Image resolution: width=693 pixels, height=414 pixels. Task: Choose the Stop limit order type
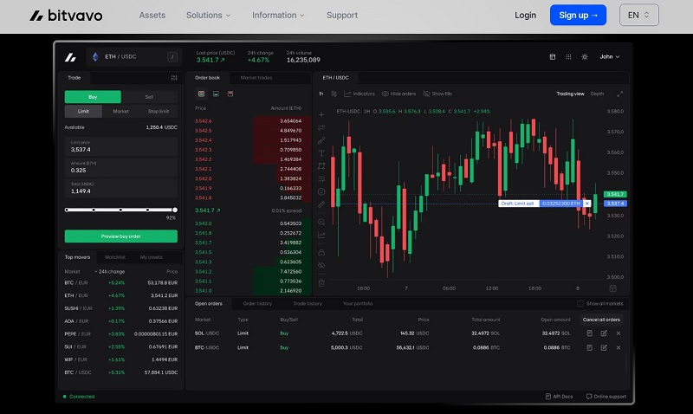pyautogui.click(x=159, y=112)
